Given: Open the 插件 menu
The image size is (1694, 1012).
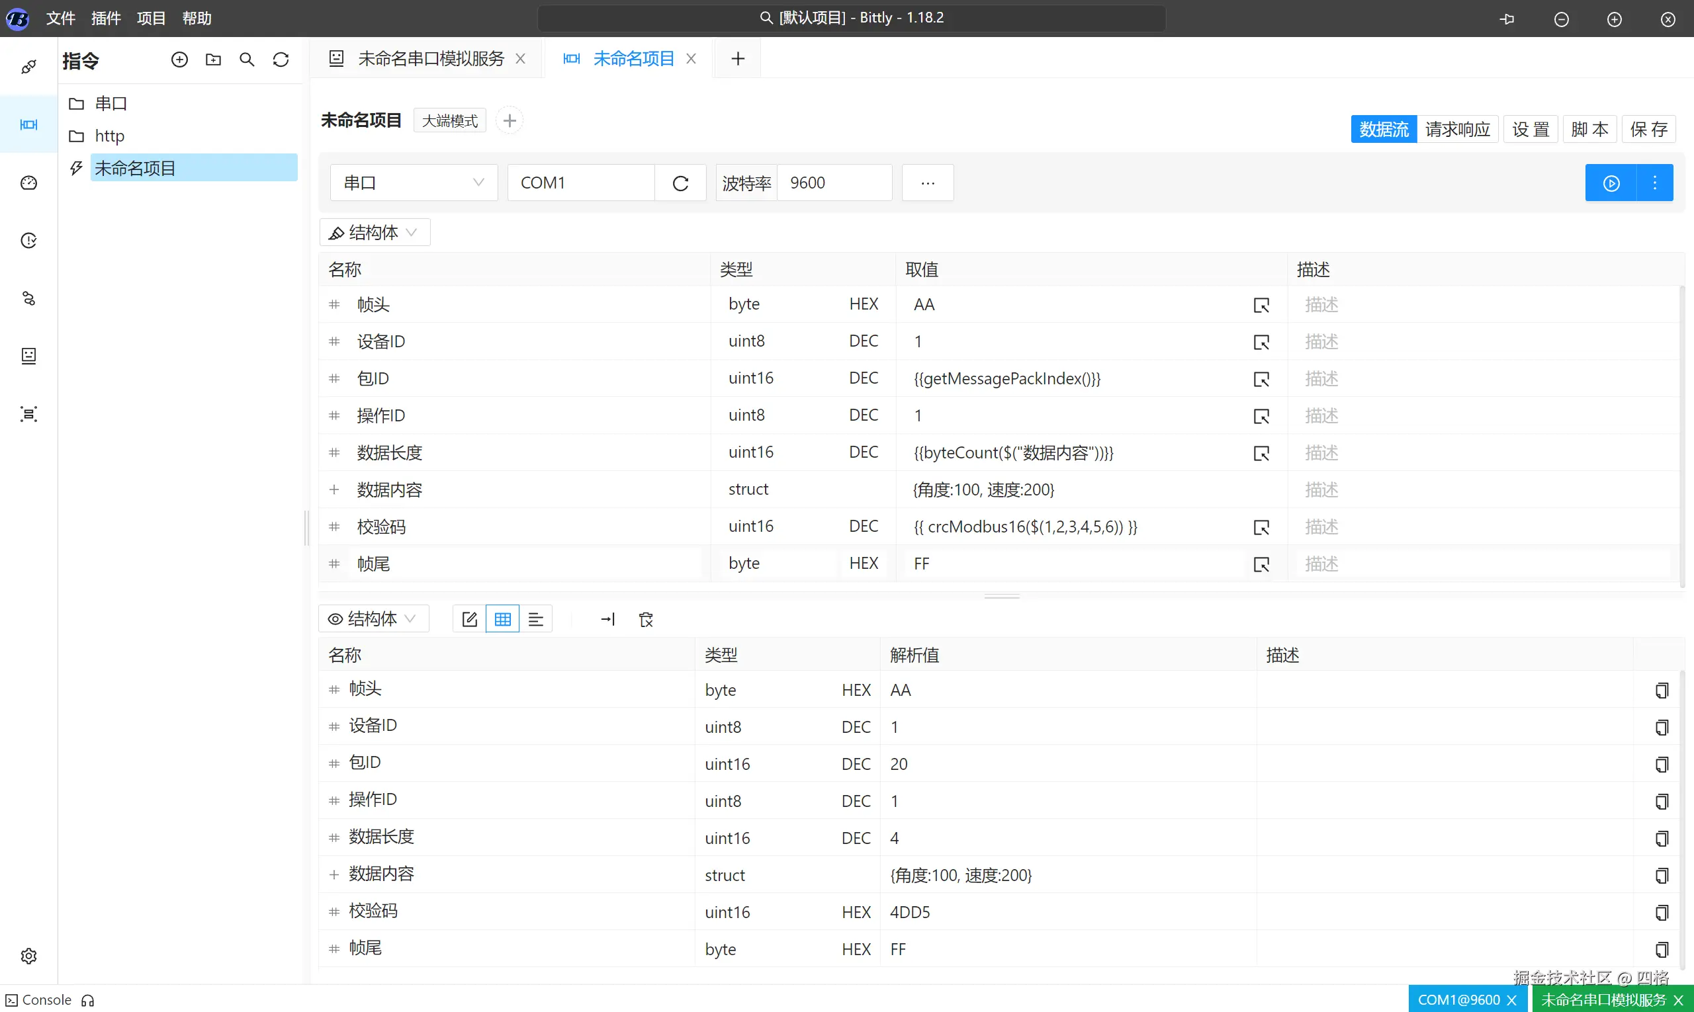Looking at the screenshot, I should click(106, 19).
